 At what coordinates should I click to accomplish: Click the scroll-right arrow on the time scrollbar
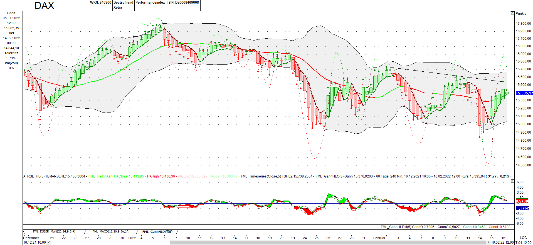pos(488,242)
